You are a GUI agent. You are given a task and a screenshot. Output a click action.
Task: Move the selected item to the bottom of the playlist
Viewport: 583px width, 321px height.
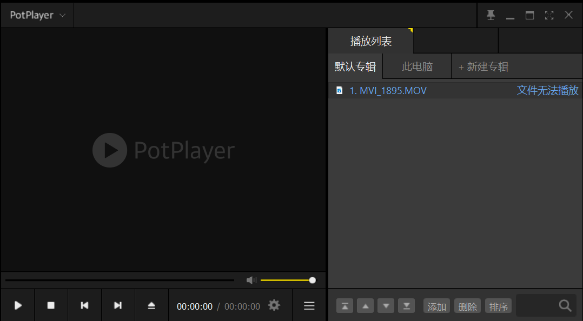406,306
